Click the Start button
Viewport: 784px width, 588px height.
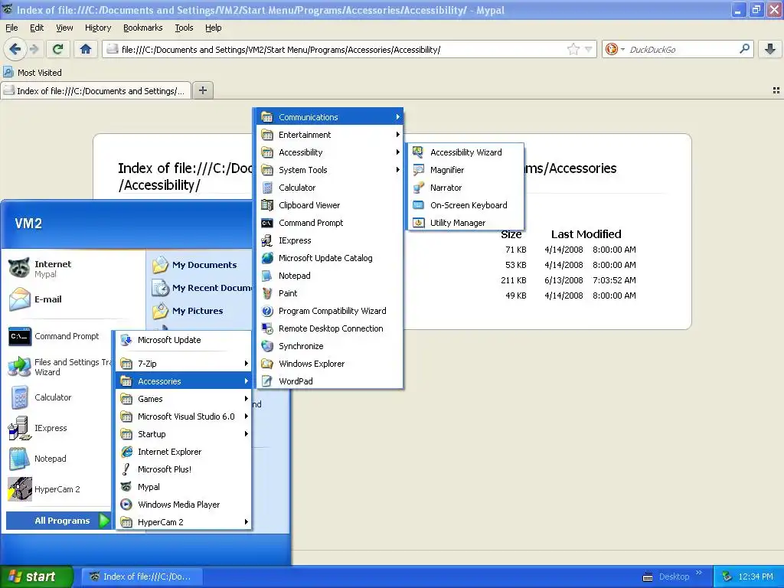pyautogui.click(x=36, y=577)
